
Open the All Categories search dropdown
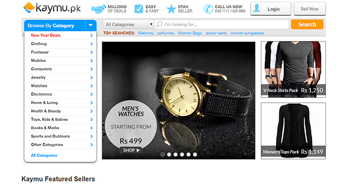tap(128, 24)
